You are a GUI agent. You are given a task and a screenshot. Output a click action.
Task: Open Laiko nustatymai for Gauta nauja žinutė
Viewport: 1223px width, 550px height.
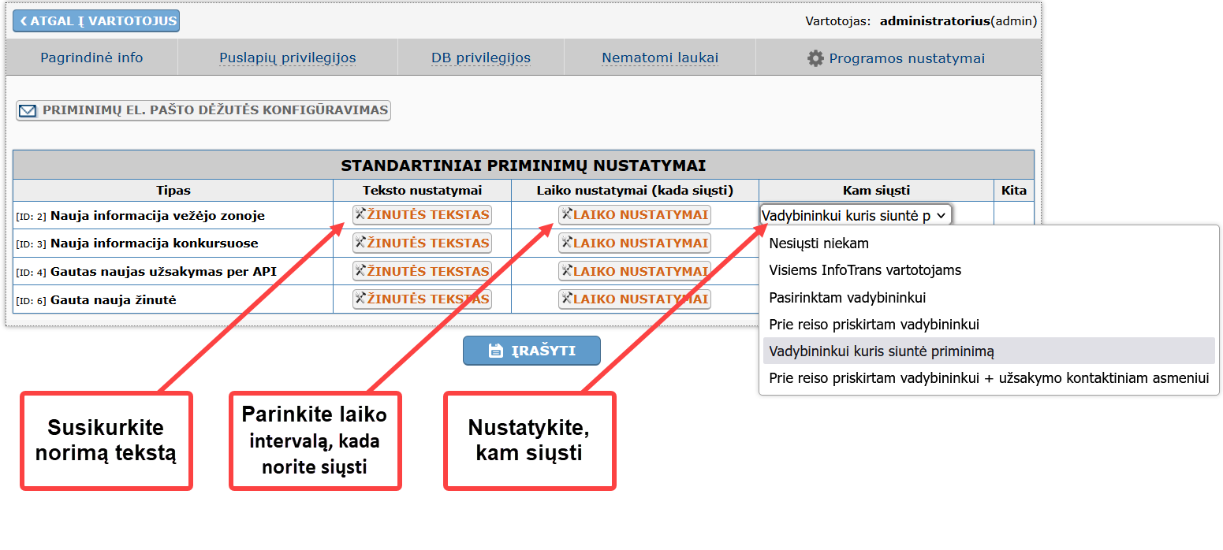point(635,299)
